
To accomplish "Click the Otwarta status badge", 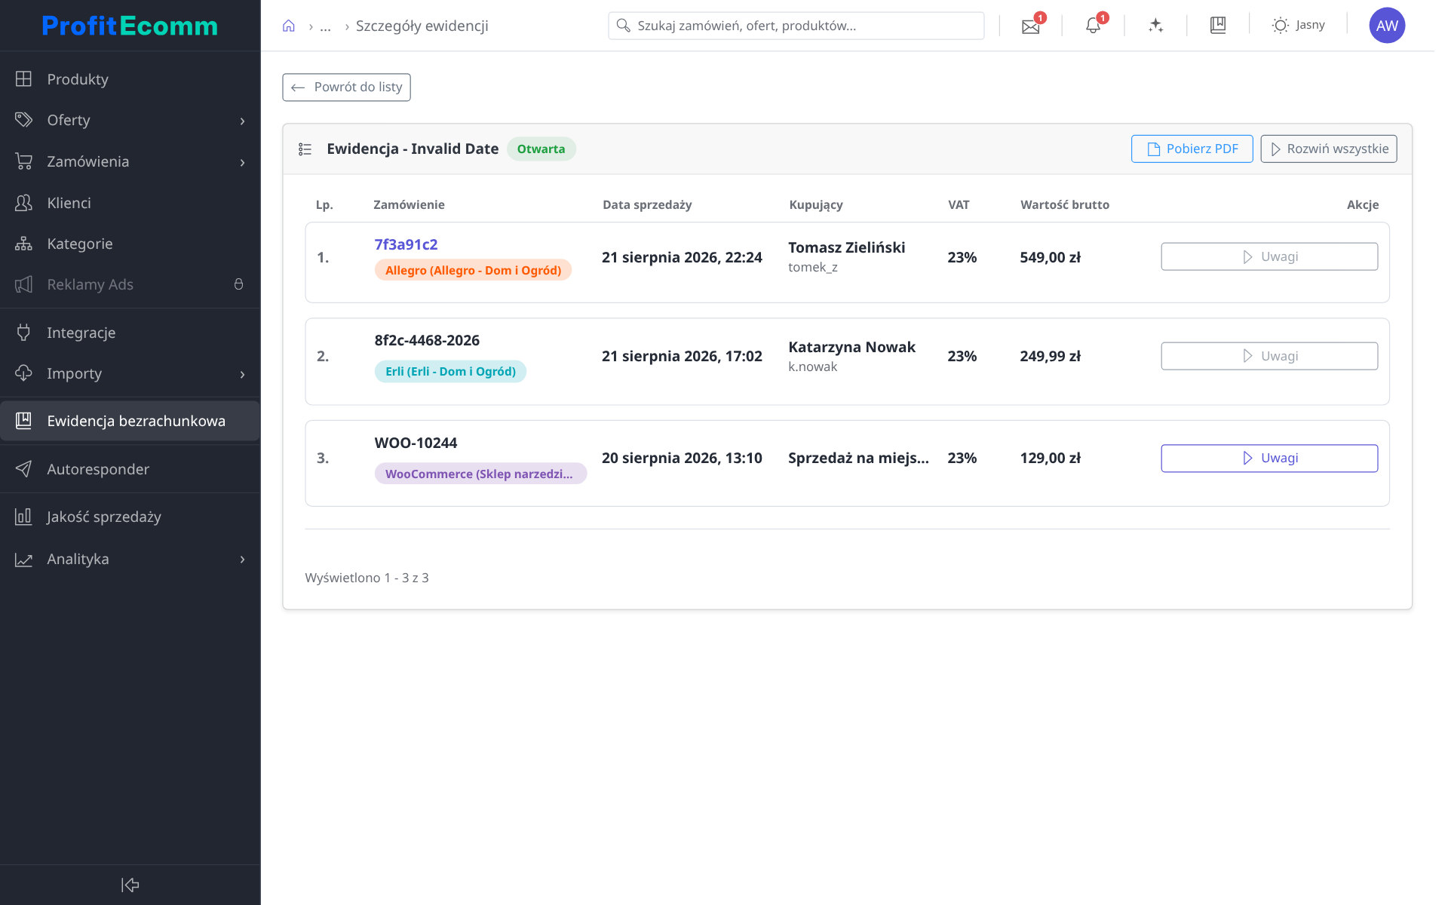I will [x=541, y=149].
